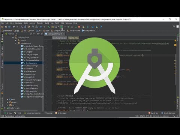Click the Open folder toolbar icon
Viewport: 180px width, 135px height.
coord(2,27)
